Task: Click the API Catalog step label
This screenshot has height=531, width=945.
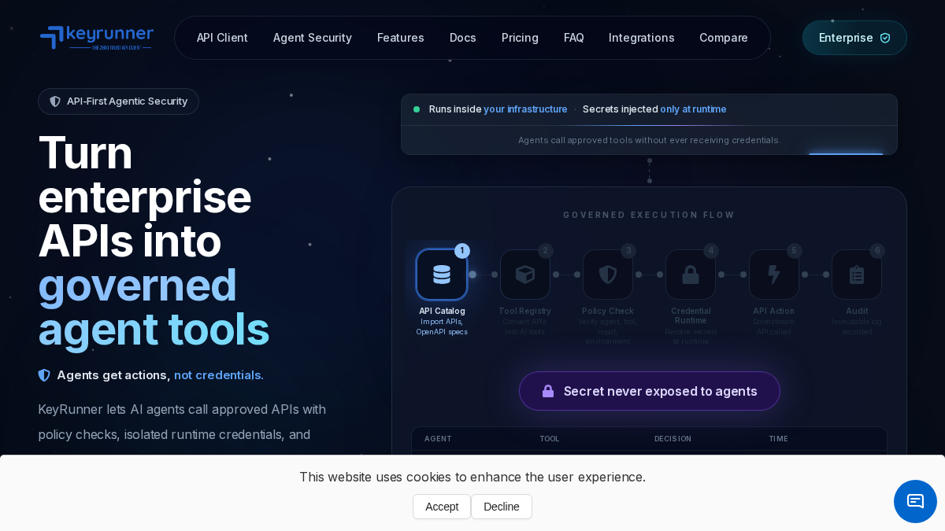Action: (x=442, y=312)
